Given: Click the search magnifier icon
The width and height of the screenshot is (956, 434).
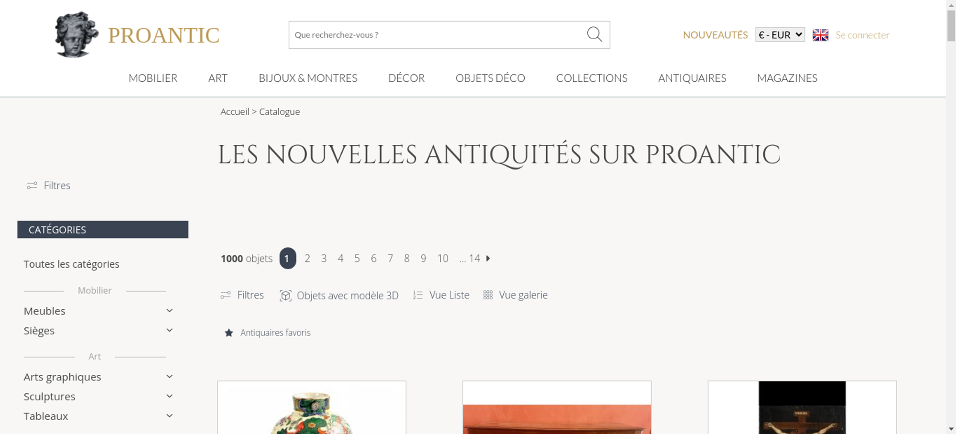Looking at the screenshot, I should coord(594,34).
